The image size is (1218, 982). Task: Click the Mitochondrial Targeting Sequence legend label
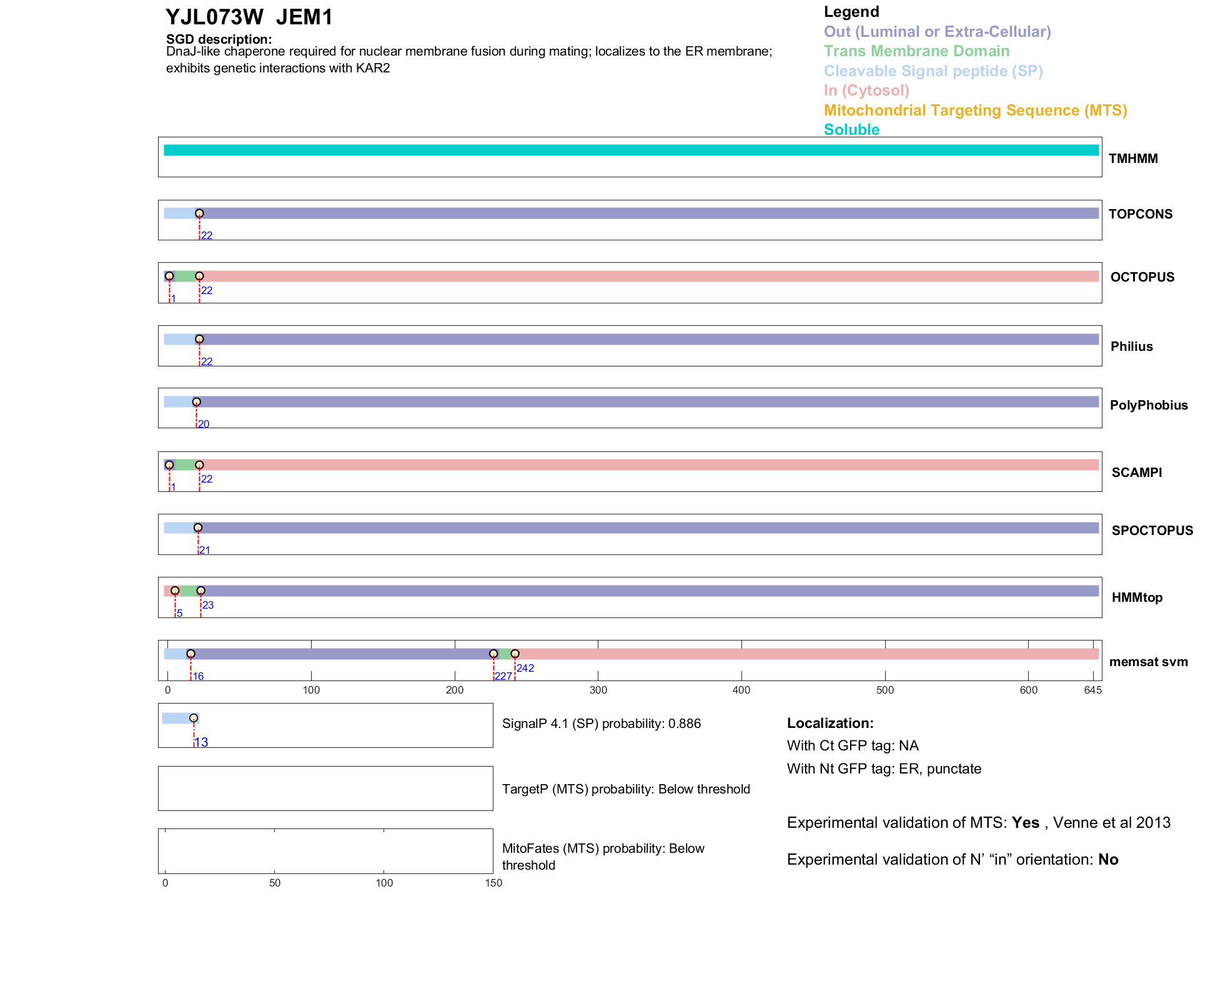[975, 110]
